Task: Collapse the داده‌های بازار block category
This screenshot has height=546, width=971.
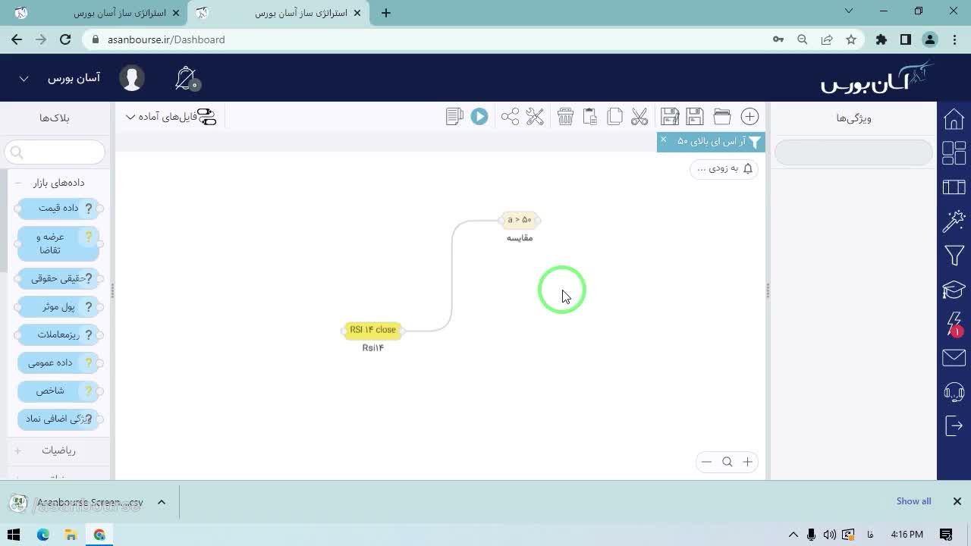Action: click(17, 183)
